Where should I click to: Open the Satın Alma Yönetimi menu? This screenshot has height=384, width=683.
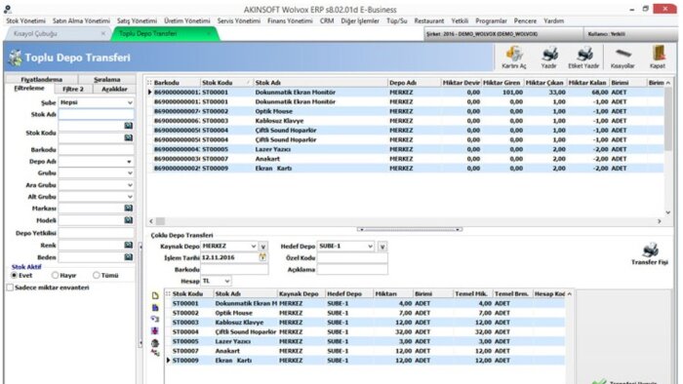[81, 20]
